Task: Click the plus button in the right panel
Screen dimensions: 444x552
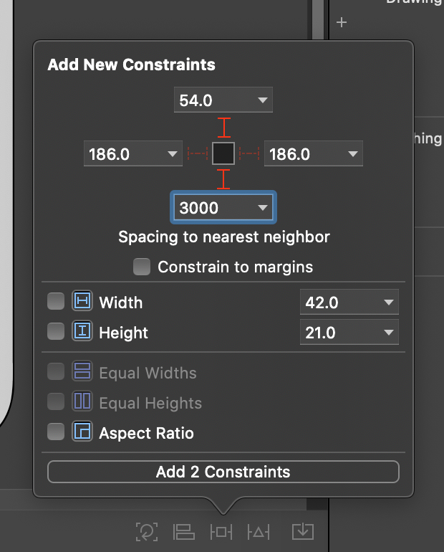Action: (x=342, y=23)
